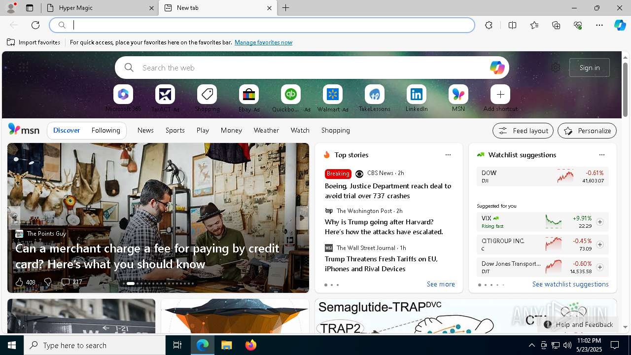This screenshot has width=631, height=355.
Task: Click the page vertical scrollbar
Action: [625, 89]
